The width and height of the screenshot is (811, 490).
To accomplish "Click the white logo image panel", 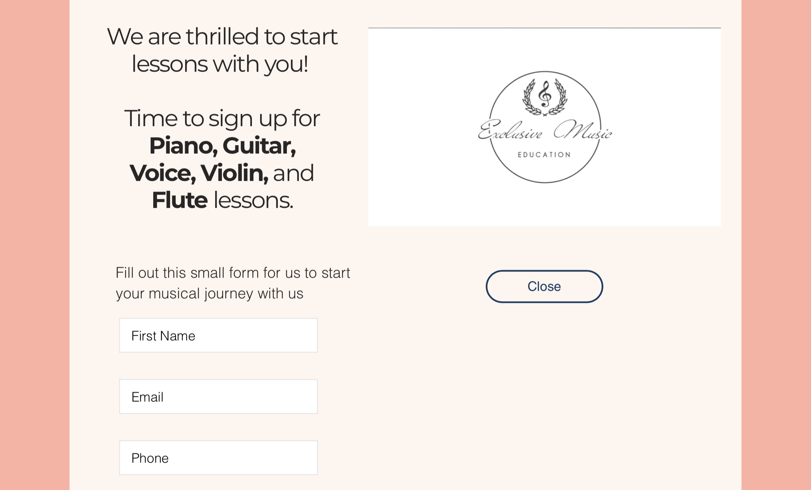I will [544, 127].
